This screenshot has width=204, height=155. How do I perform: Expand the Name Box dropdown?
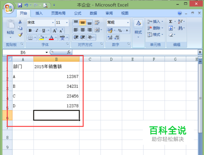[x=47, y=52]
